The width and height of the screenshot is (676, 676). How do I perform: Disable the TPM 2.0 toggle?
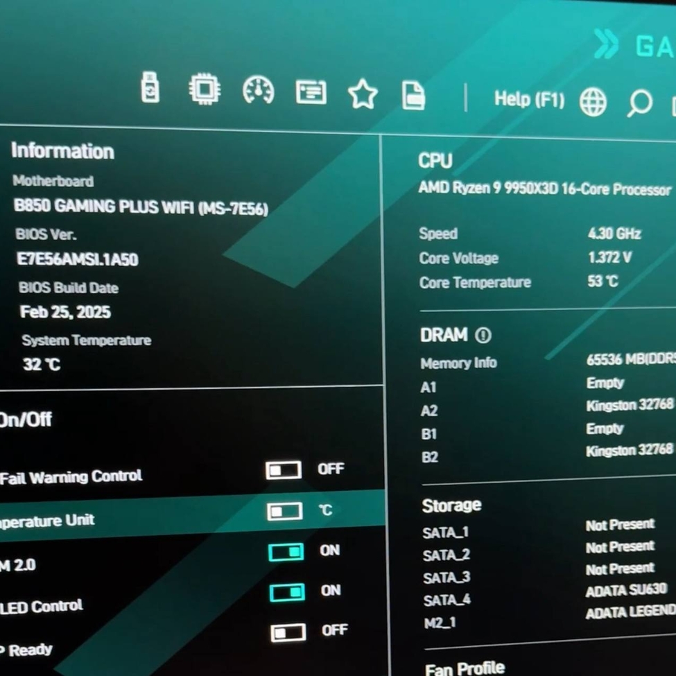[x=286, y=552]
